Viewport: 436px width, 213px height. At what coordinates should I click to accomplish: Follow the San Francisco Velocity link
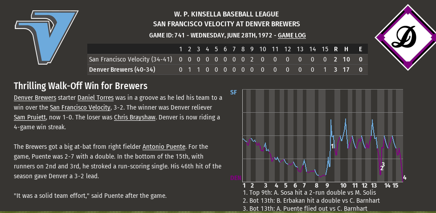pyautogui.click(x=80, y=107)
